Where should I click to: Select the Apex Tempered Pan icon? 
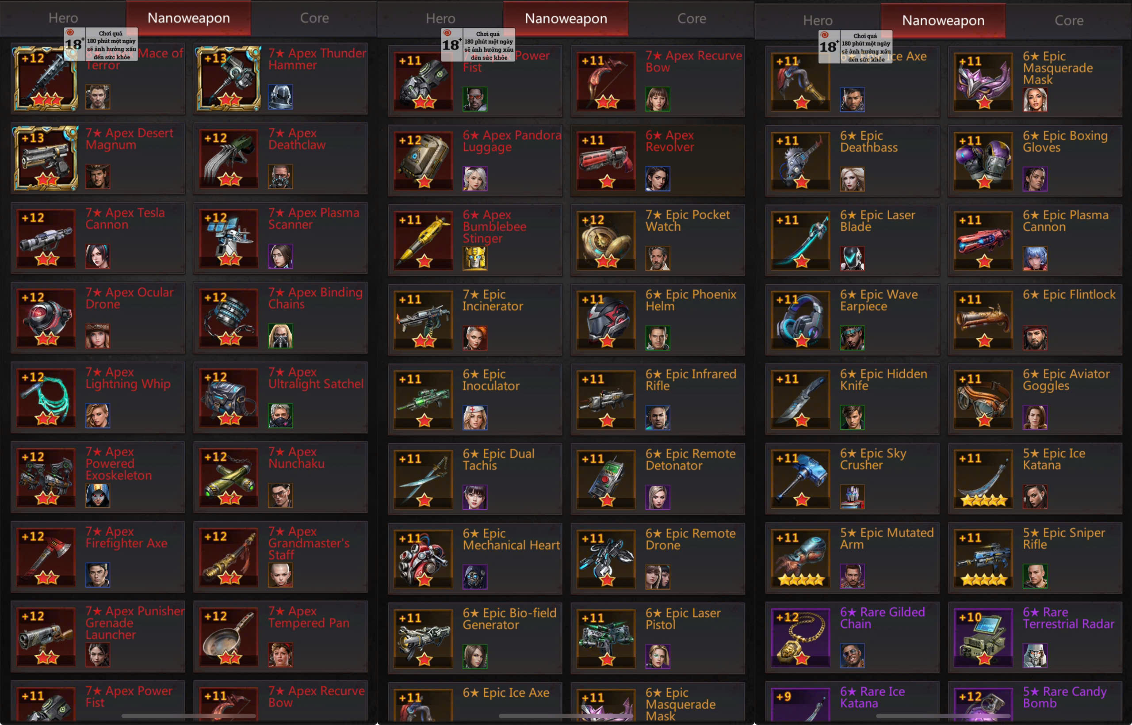point(229,636)
